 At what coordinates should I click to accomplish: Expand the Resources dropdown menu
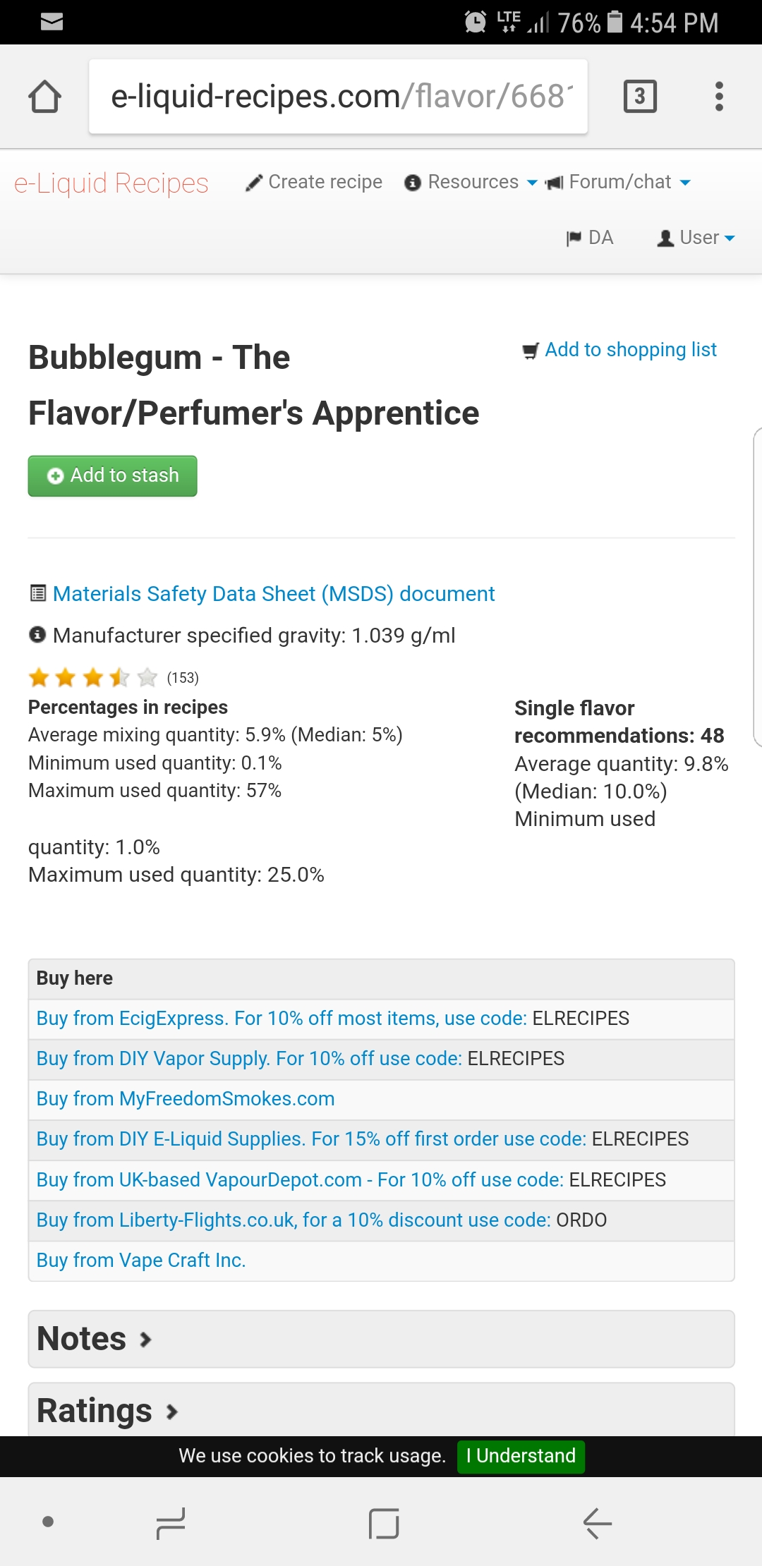point(471,182)
